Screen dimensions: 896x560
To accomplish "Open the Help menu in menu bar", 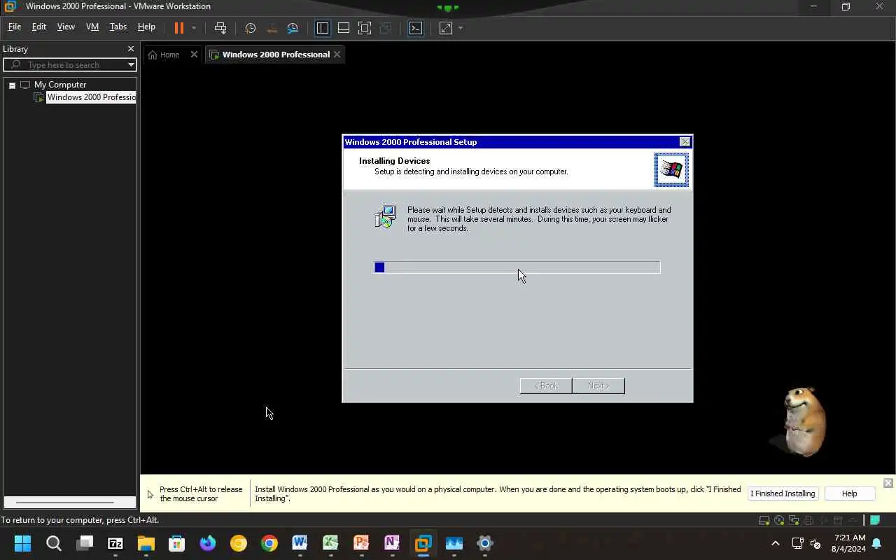I will (x=146, y=27).
